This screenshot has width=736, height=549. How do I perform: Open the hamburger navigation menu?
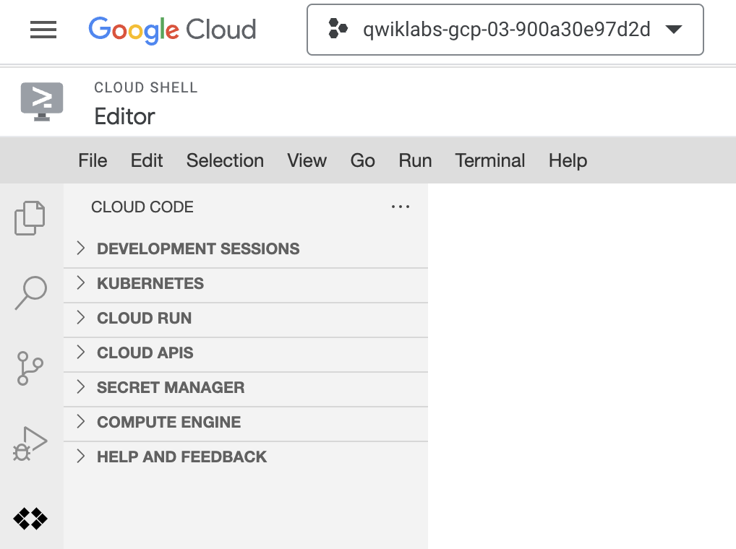point(43,30)
